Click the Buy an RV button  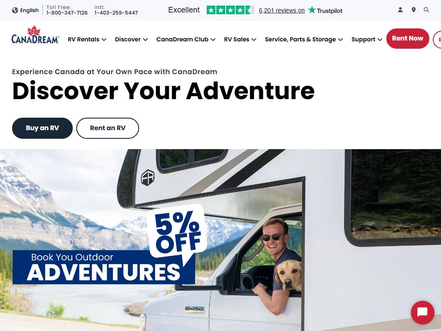tap(43, 128)
